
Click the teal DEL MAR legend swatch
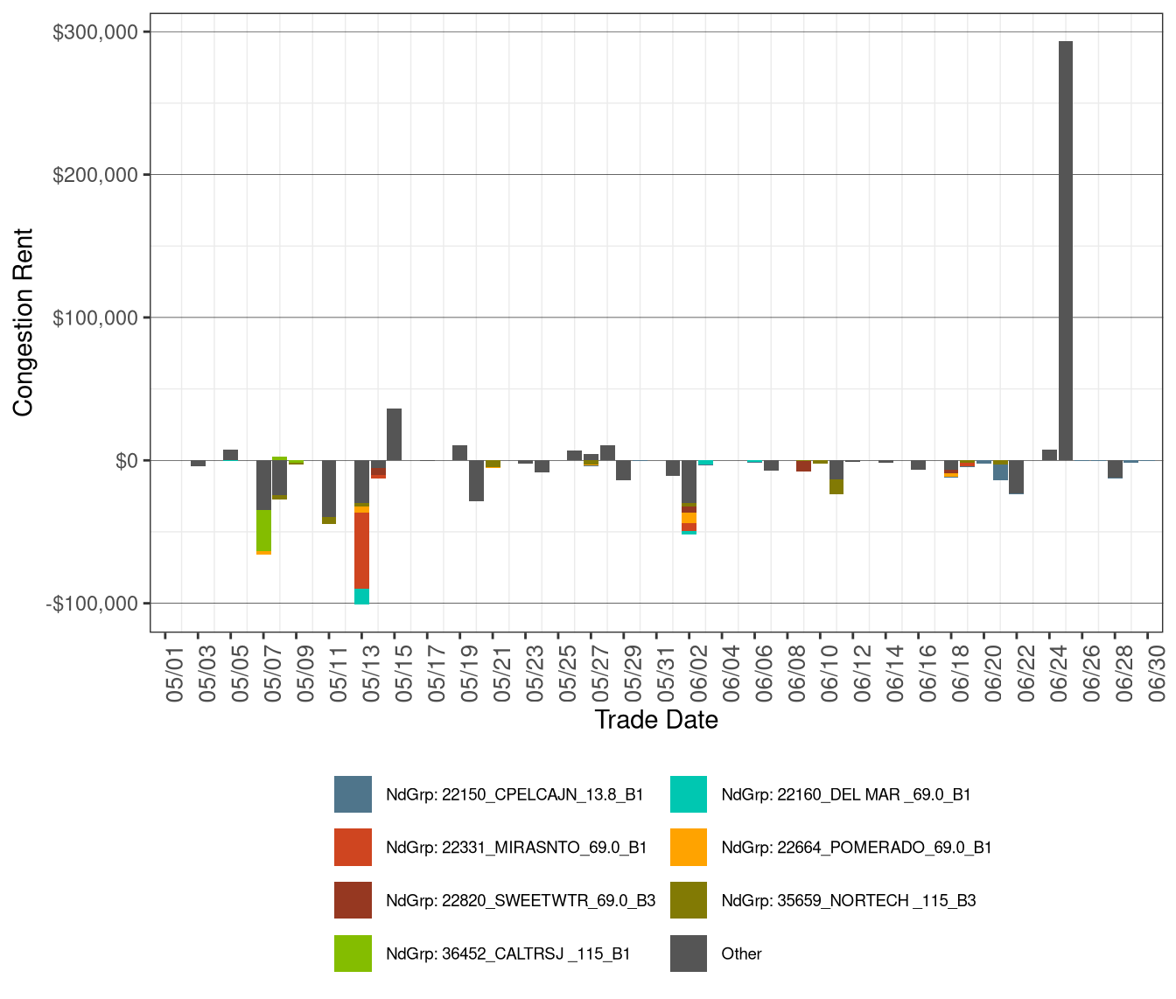[689, 794]
